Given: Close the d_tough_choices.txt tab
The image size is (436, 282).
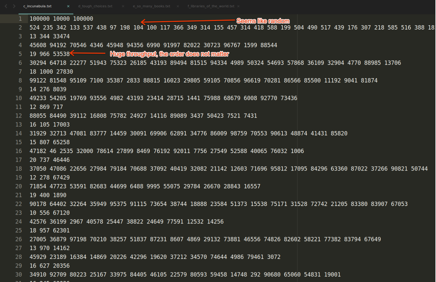Looking at the screenshot, I should (123, 6).
